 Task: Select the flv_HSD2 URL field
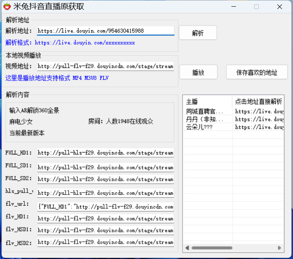coord(106,242)
